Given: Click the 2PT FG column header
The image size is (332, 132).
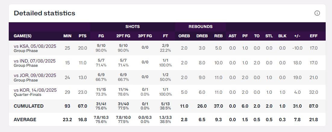Looking at the screenshot, I should pos(123,36).
